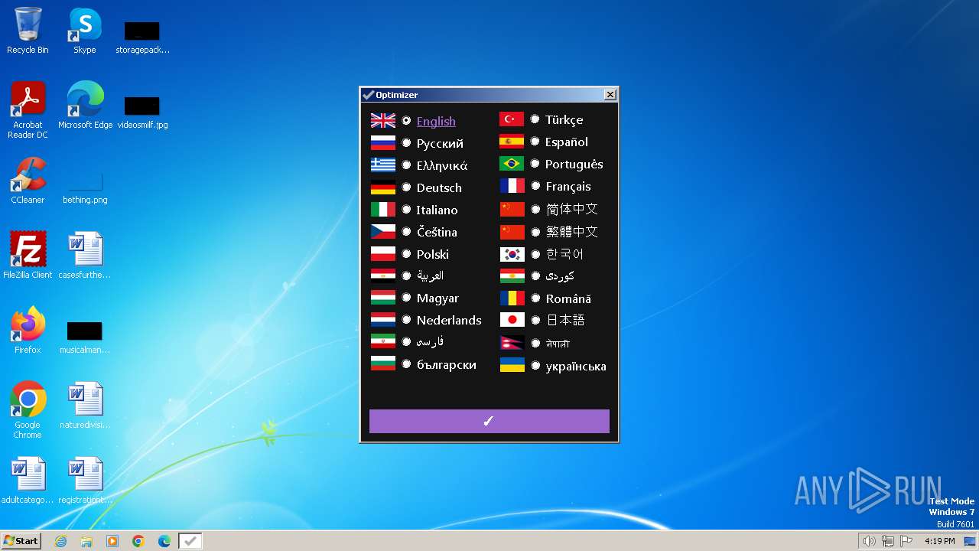The height and width of the screenshot is (551, 979).
Task: Click the Italian flag icon
Action: (x=383, y=209)
